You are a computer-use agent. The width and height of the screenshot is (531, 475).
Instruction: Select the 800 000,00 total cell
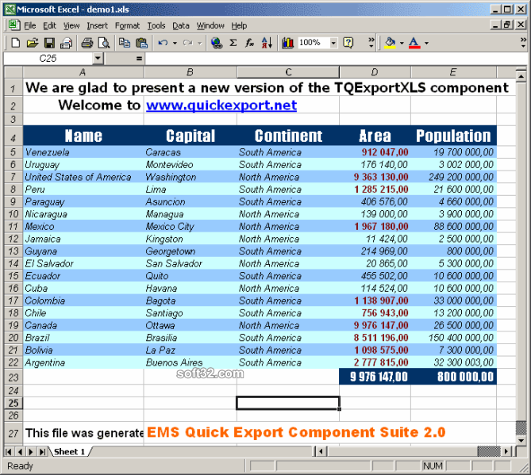(x=453, y=377)
